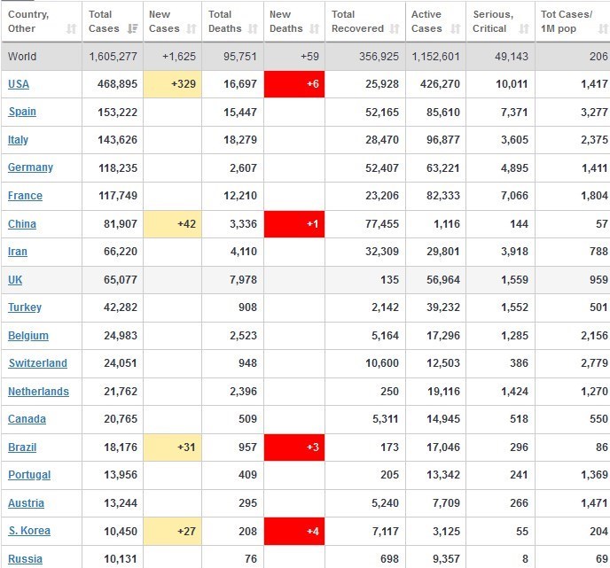
Task: Open the UK country link
Action: coord(15,280)
